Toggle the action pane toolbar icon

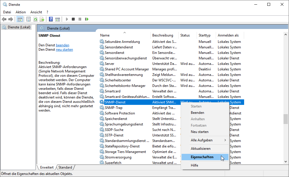(58, 19)
